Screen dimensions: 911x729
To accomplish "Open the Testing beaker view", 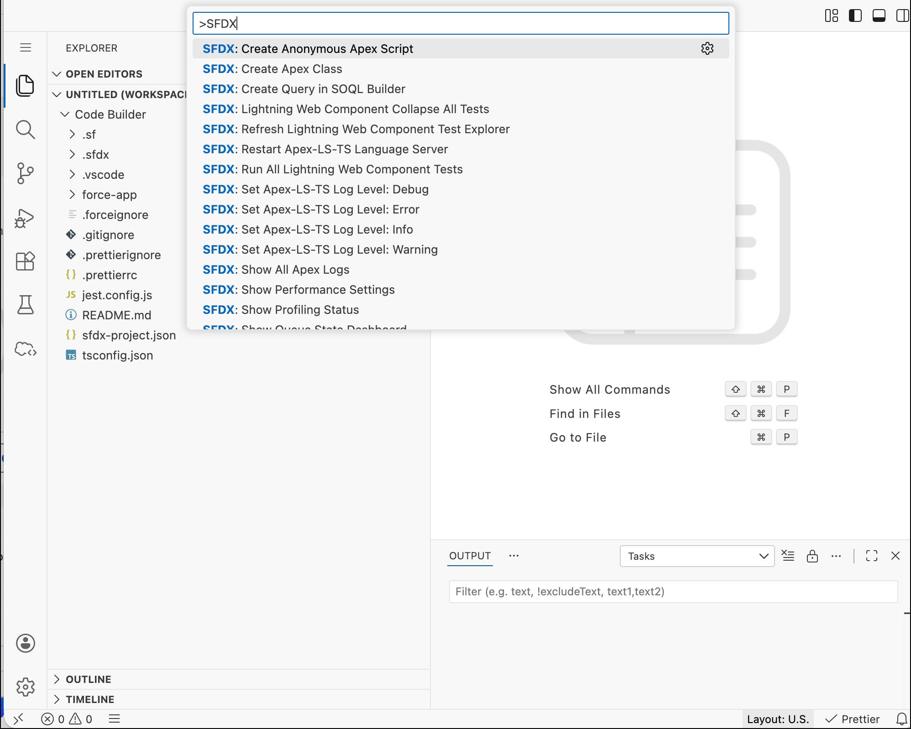I will click(x=25, y=305).
